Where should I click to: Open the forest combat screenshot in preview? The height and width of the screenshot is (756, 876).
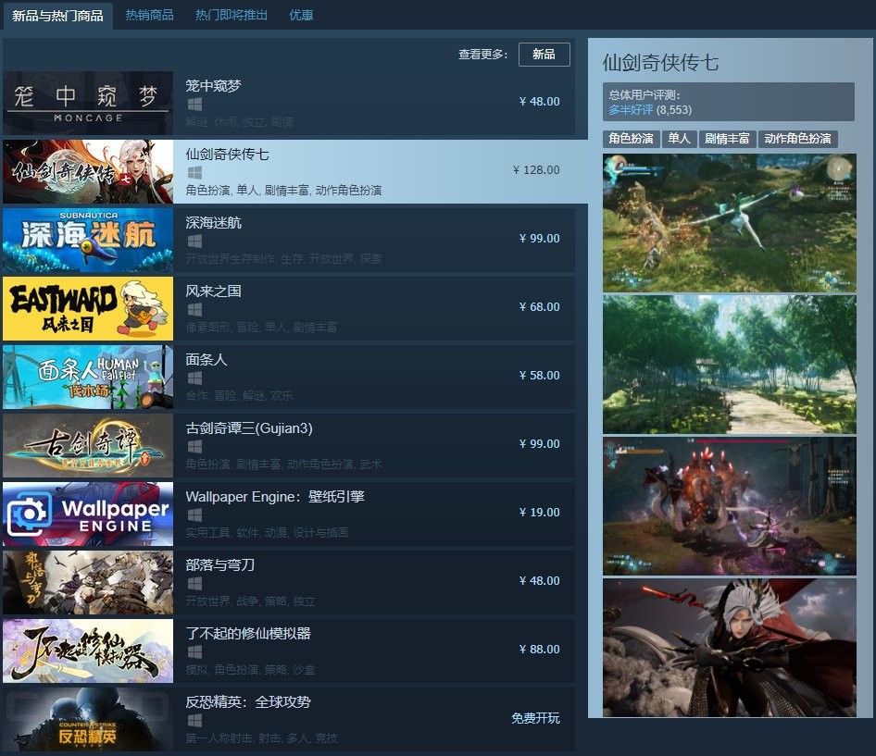click(x=729, y=223)
